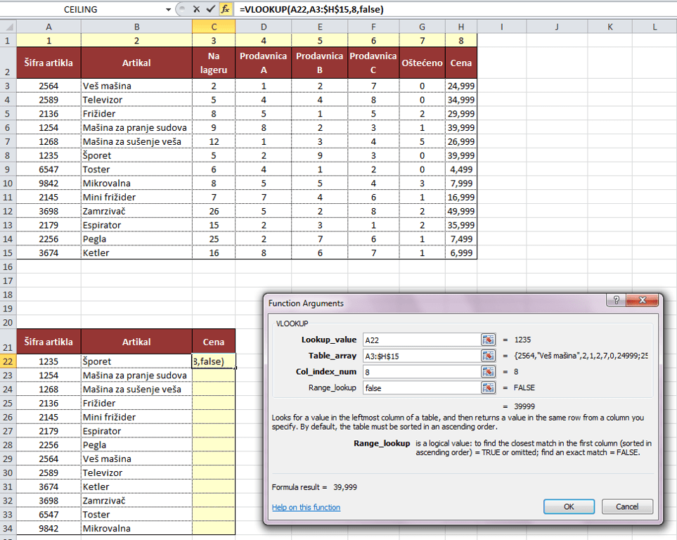Click cell H1 with number 8

point(461,41)
